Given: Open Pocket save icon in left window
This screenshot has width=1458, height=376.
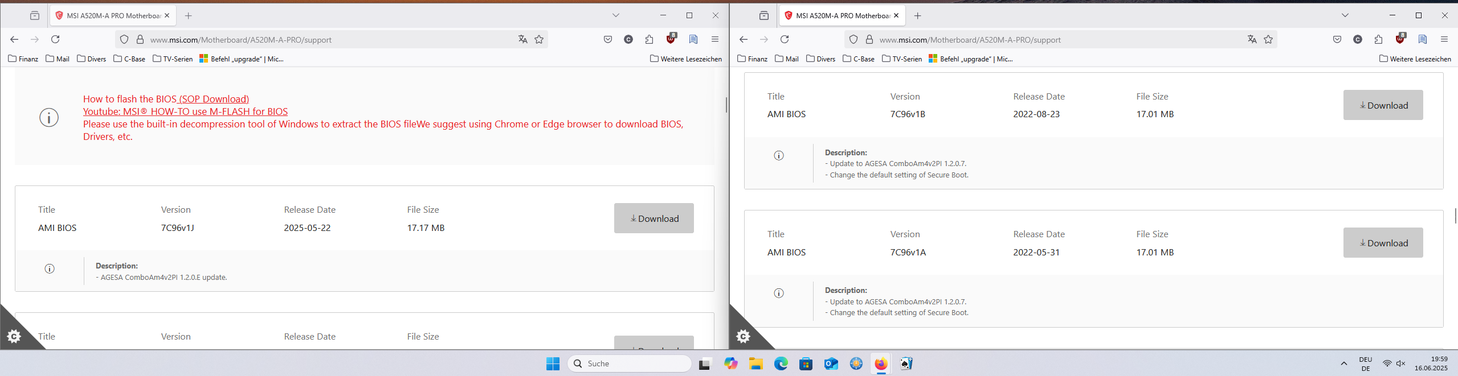Looking at the screenshot, I should point(608,39).
